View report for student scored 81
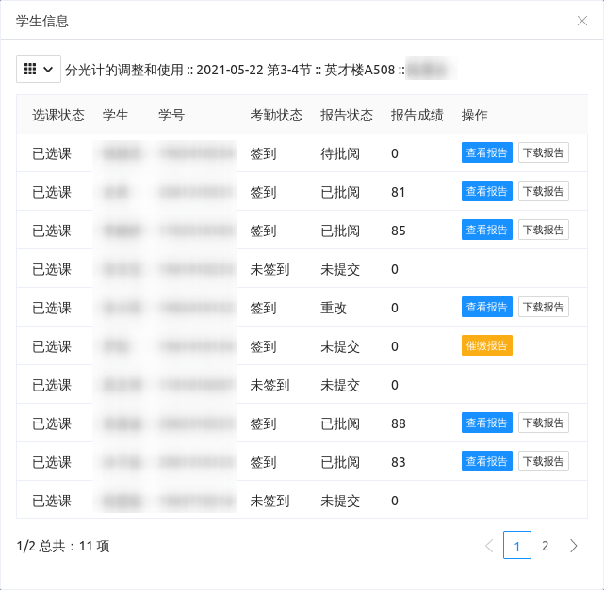This screenshot has width=604, height=590. tap(486, 192)
